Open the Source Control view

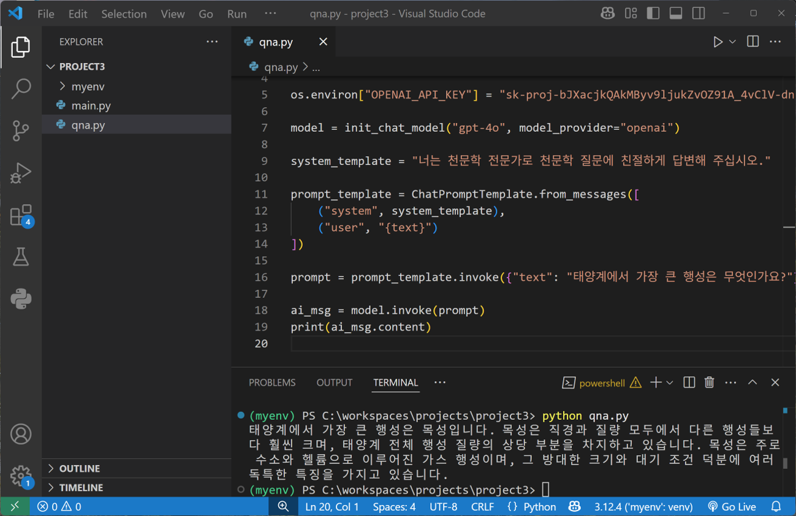coord(21,131)
